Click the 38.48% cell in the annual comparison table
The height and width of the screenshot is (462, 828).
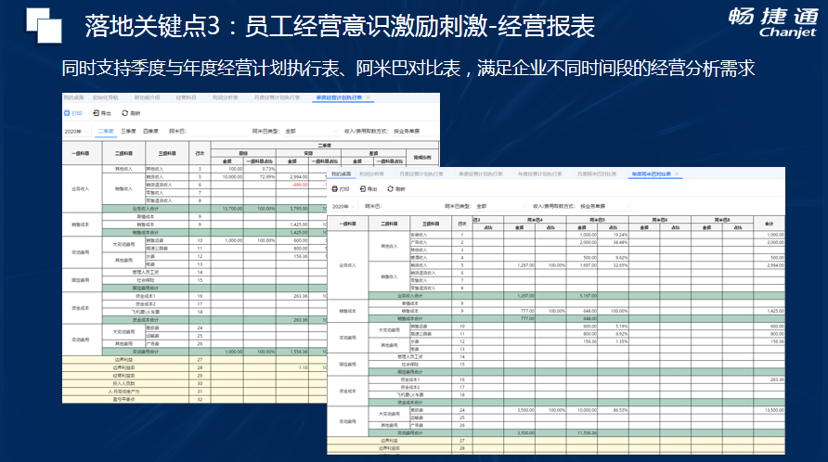(613, 242)
